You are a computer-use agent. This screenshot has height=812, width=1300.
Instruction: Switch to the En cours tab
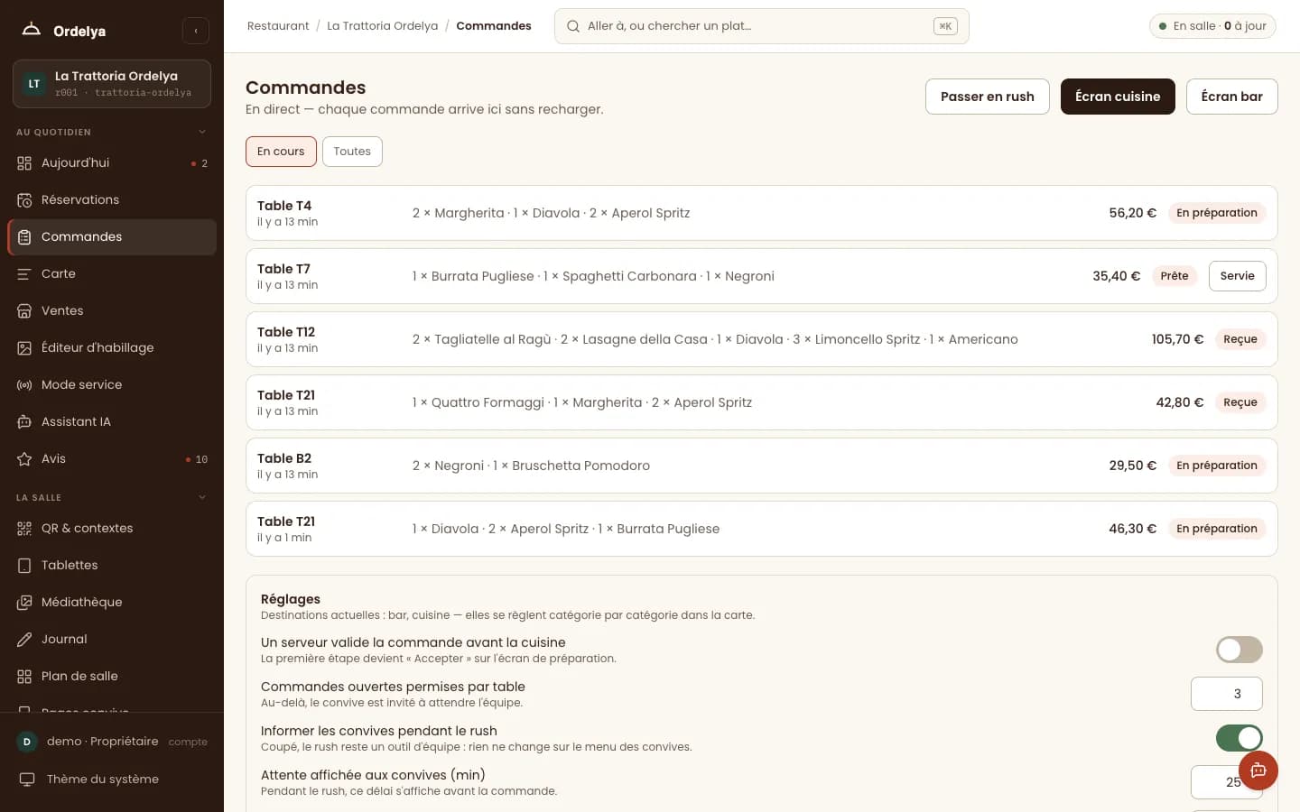click(x=281, y=152)
